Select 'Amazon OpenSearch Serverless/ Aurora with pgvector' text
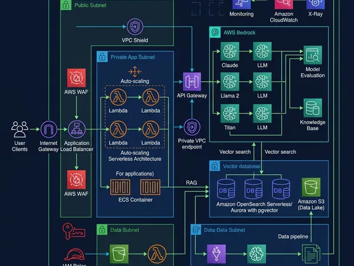The height and width of the screenshot is (266, 354). coord(254,207)
